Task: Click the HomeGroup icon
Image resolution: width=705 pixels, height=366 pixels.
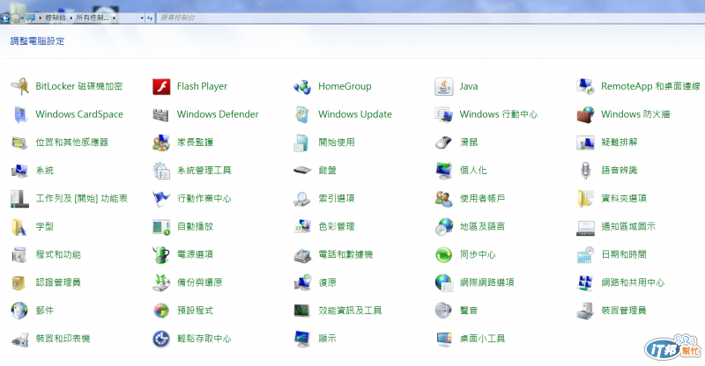Action: (302, 86)
